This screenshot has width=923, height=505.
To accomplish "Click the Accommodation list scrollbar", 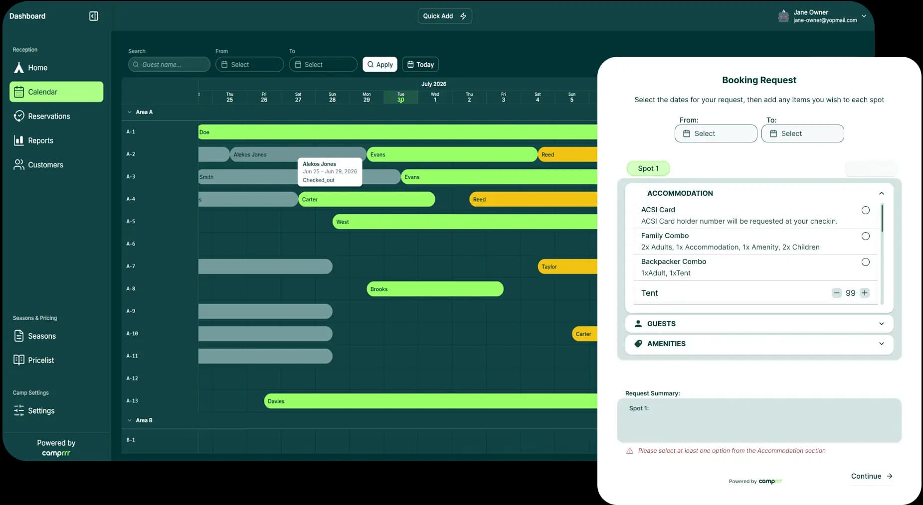I will pos(882,218).
